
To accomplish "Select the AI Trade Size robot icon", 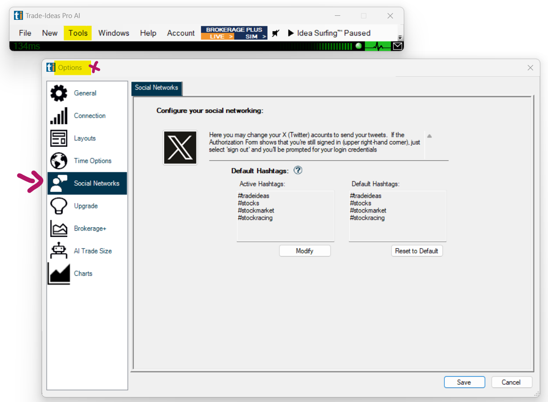I will coord(59,251).
